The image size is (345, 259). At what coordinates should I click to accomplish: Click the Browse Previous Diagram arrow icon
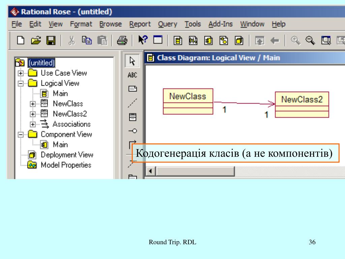275,40
